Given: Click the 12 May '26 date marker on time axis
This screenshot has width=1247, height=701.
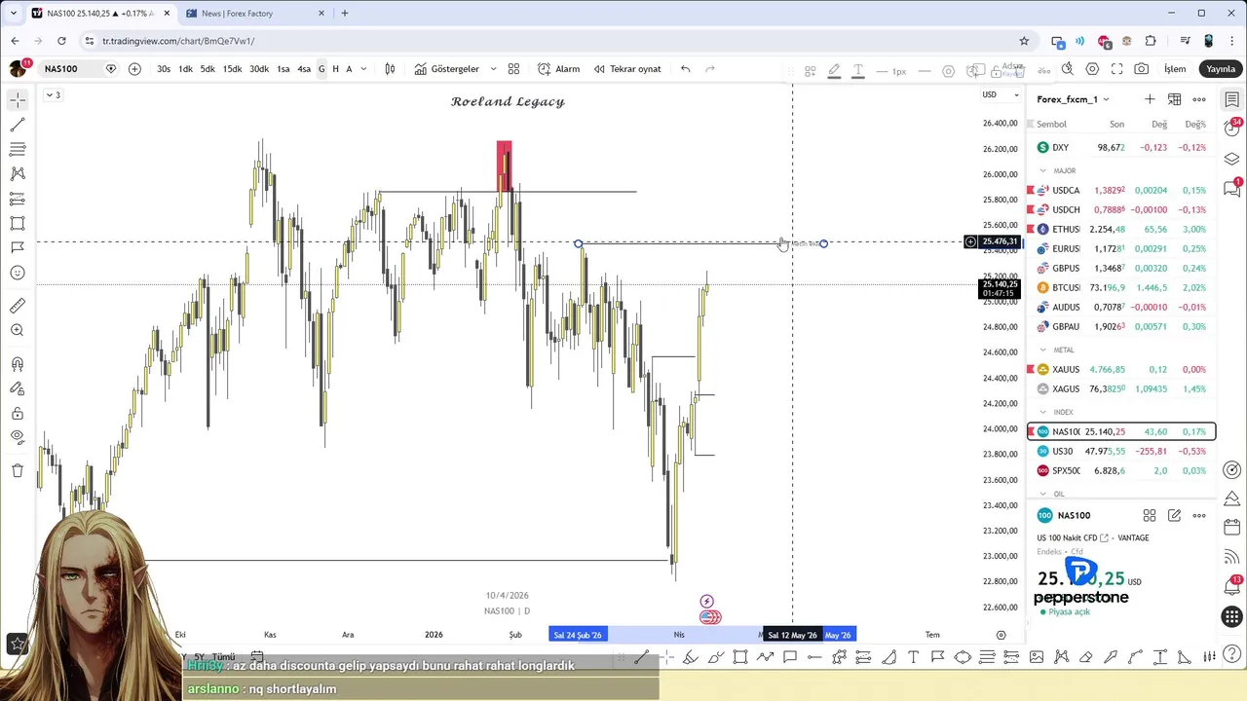Looking at the screenshot, I should pyautogui.click(x=792, y=635).
